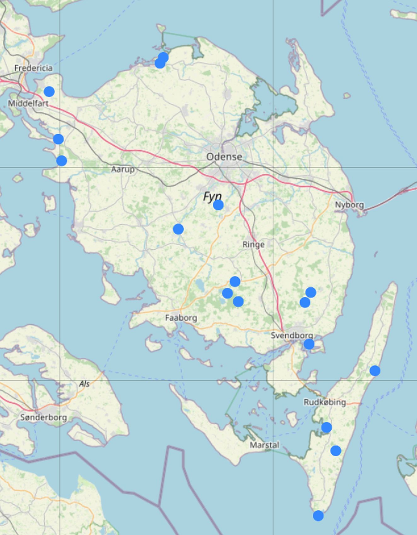Select the lone marker west of Ringe
The image size is (417, 535).
(x=178, y=229)
